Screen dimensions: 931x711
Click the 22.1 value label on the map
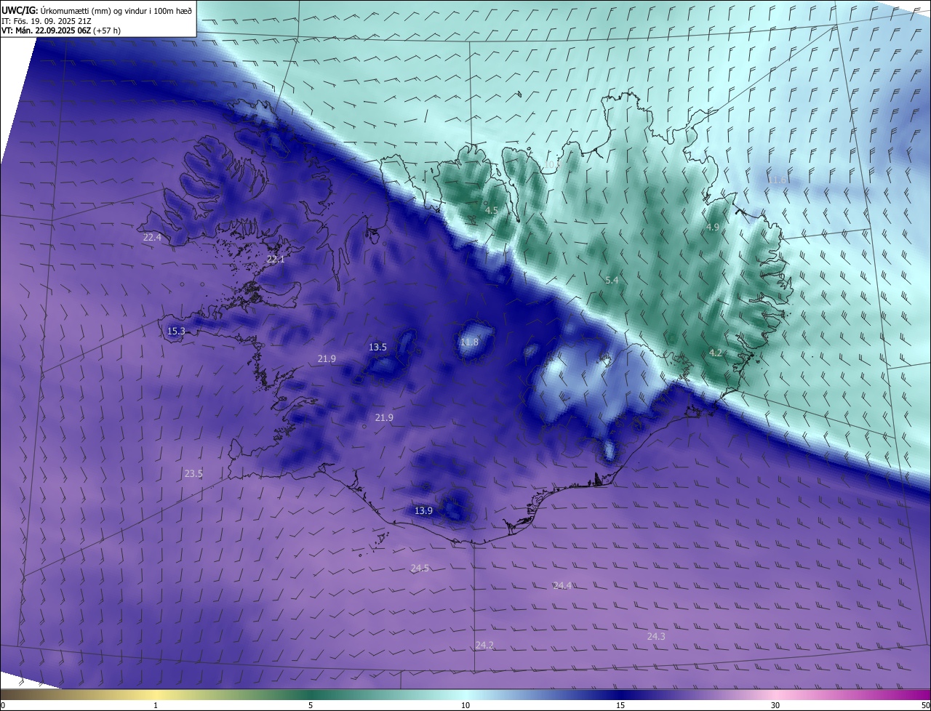coord(276,259)
